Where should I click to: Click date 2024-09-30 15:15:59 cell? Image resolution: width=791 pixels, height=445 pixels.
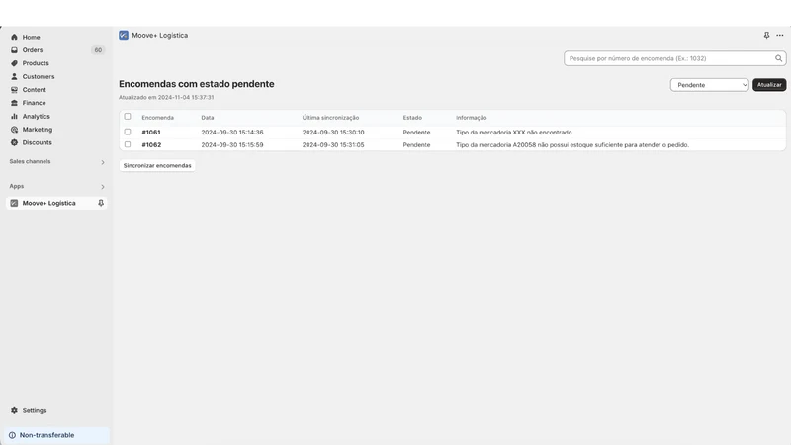click(232, 144)
